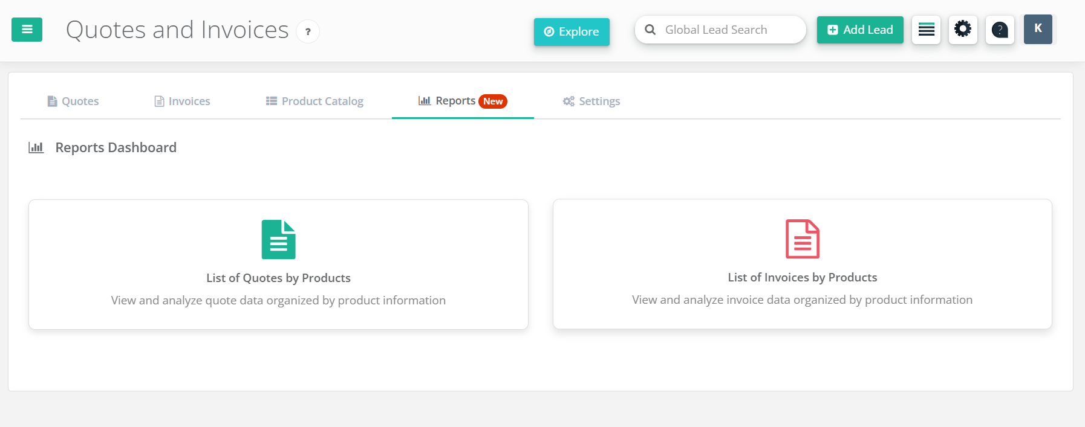The image size is (1085, 427).
Task: Switch to the Invoices tab
Action: pyautogui.click(x=182, y=101)
